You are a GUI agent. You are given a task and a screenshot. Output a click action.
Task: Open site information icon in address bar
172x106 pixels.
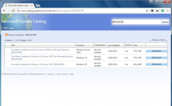pos(19,11)
